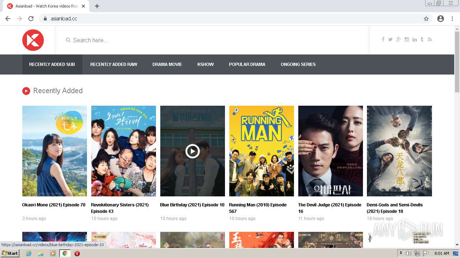Open volume control in system tray
The height and width of the screenshot is (258, 460).
[409, 253]
